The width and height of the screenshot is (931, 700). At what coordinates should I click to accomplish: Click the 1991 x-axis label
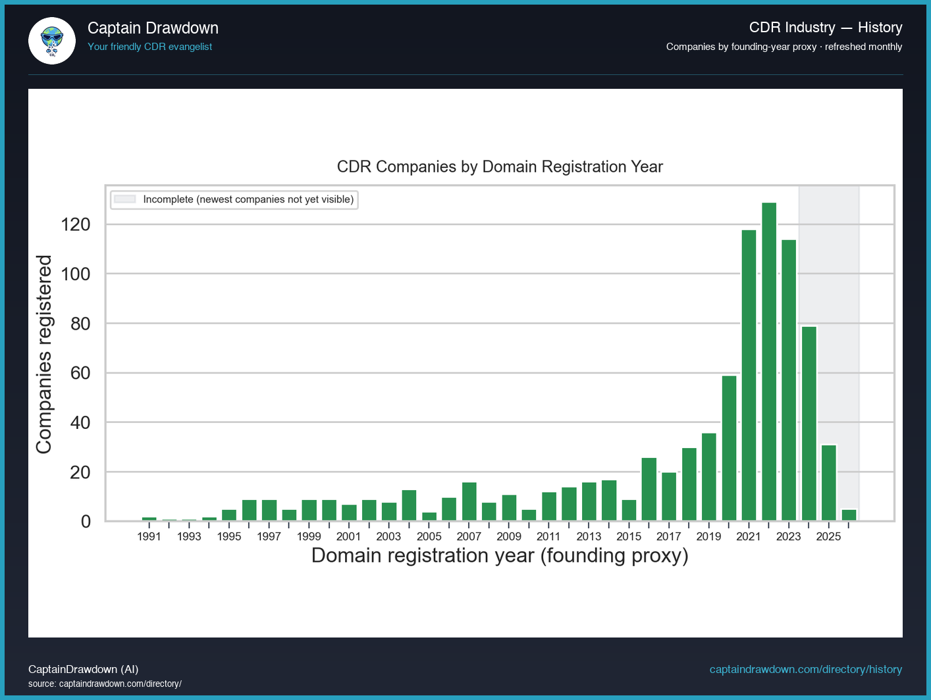pos(149,536)
